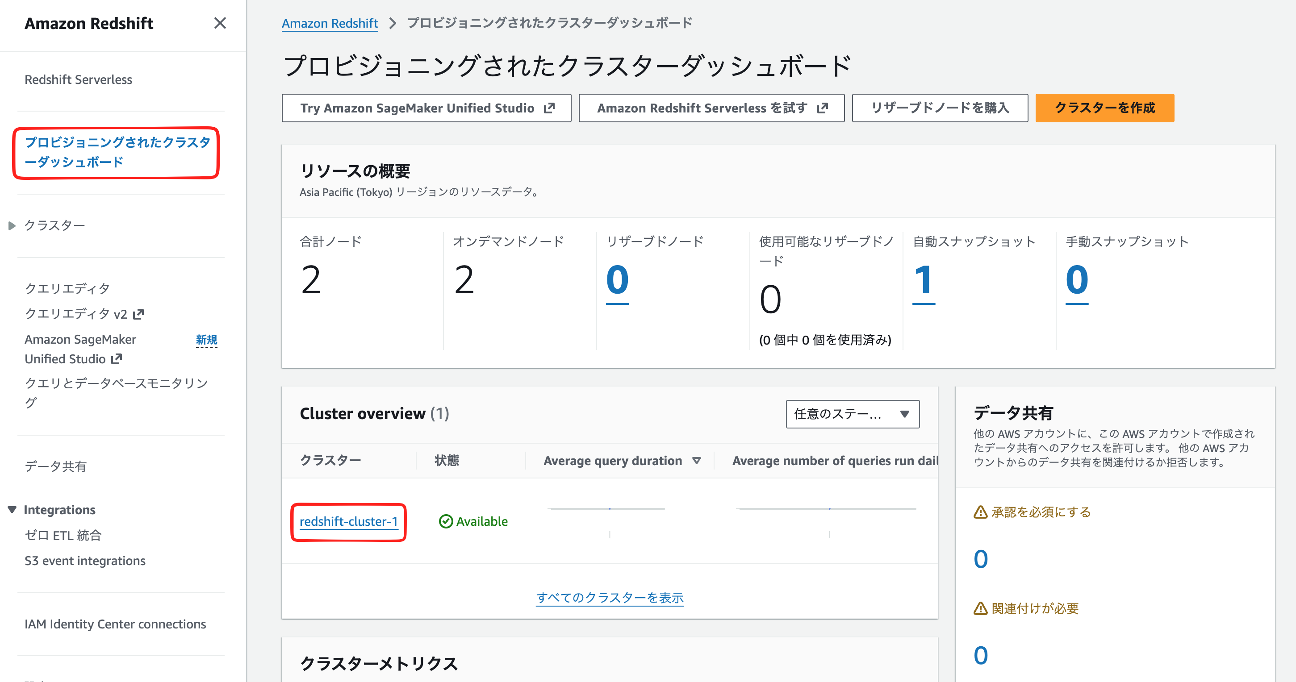Open the redshift-cluster-1 cluster link
Image resolution: width=1296 pixels, height=682 pixels.
[348, 522]
